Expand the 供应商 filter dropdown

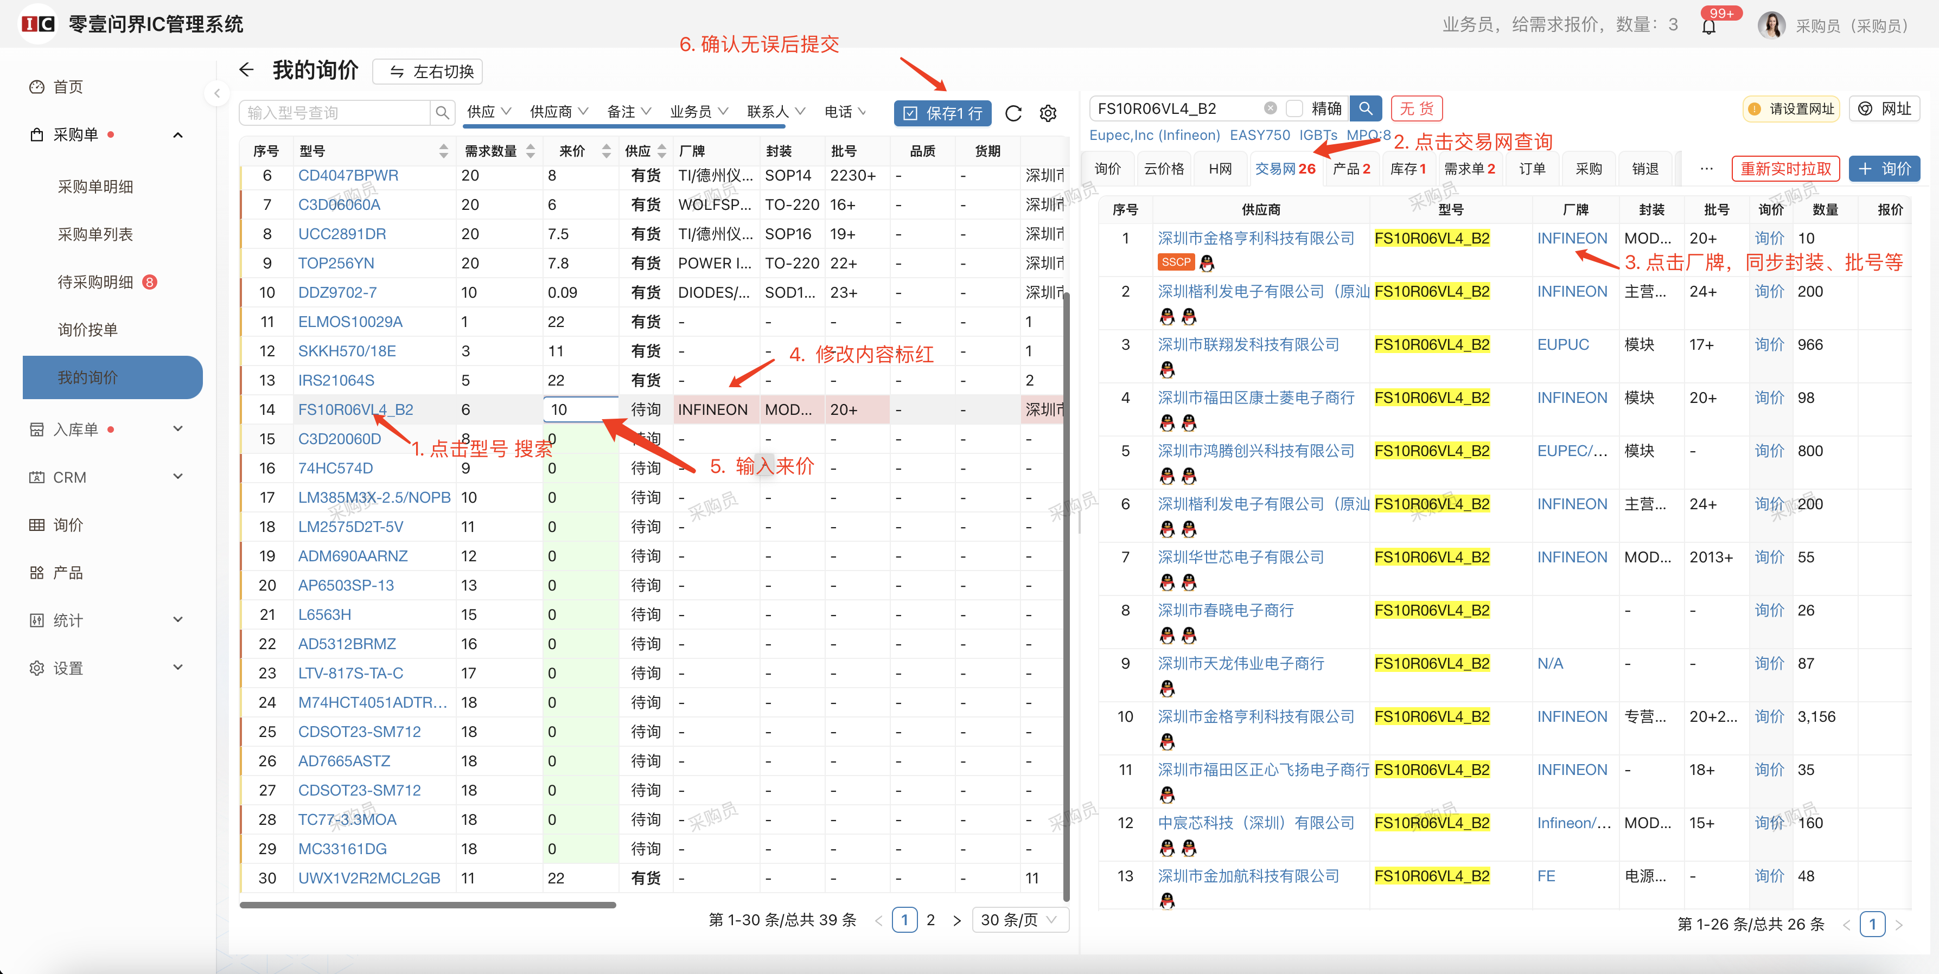[x=558, y=112]
